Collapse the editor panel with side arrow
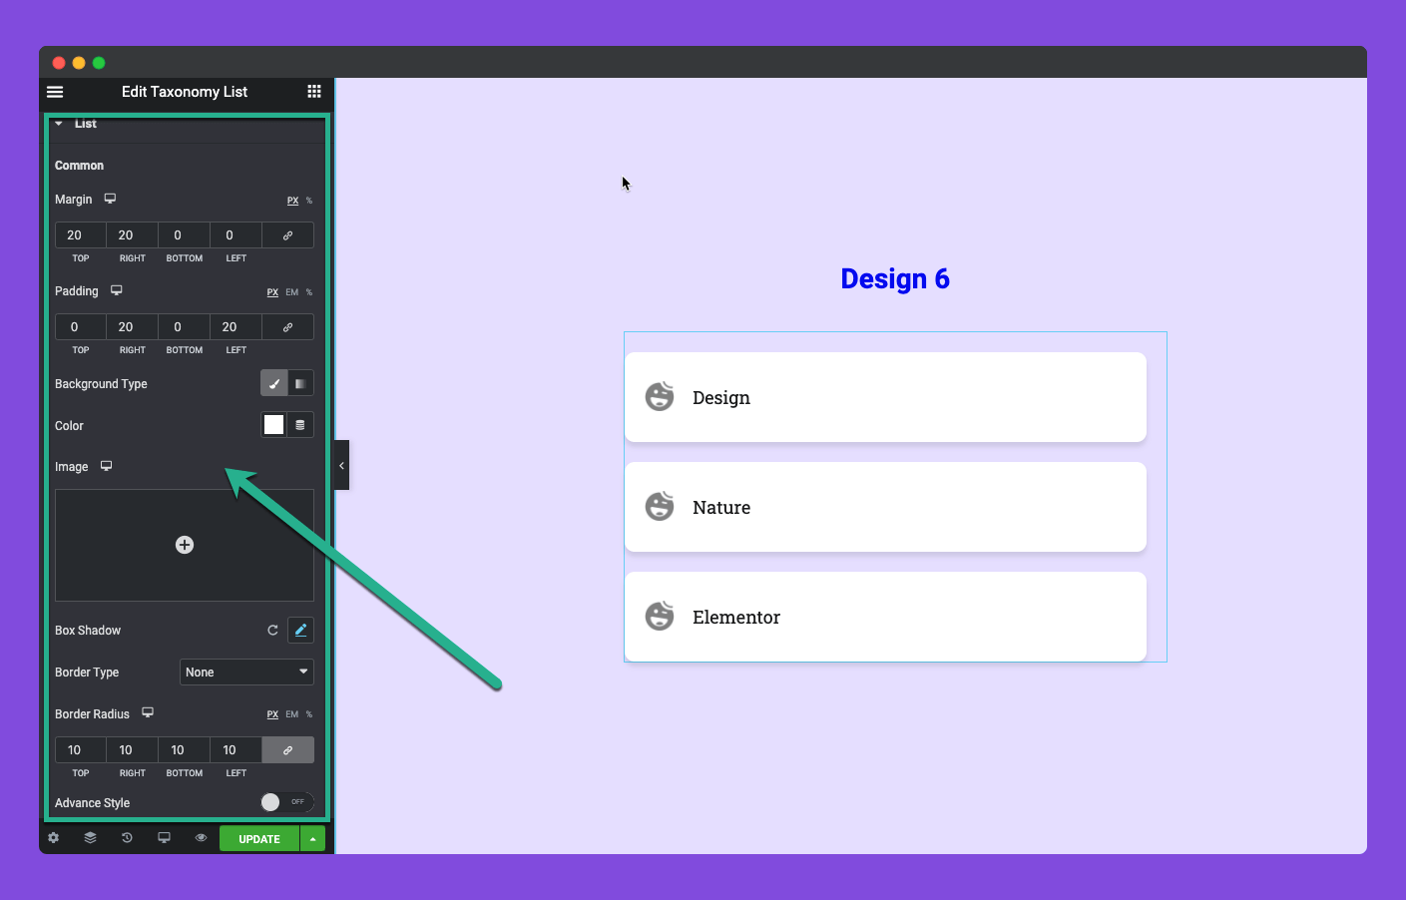This screenshot has height=900, width=1406. coord(341,465)
